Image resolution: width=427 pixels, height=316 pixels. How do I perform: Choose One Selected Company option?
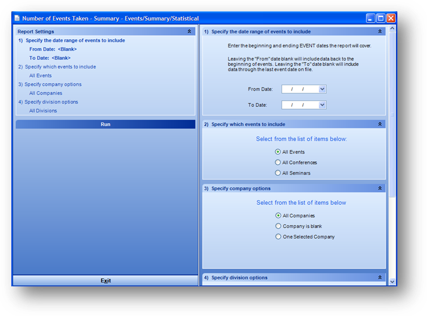(278, 237)
